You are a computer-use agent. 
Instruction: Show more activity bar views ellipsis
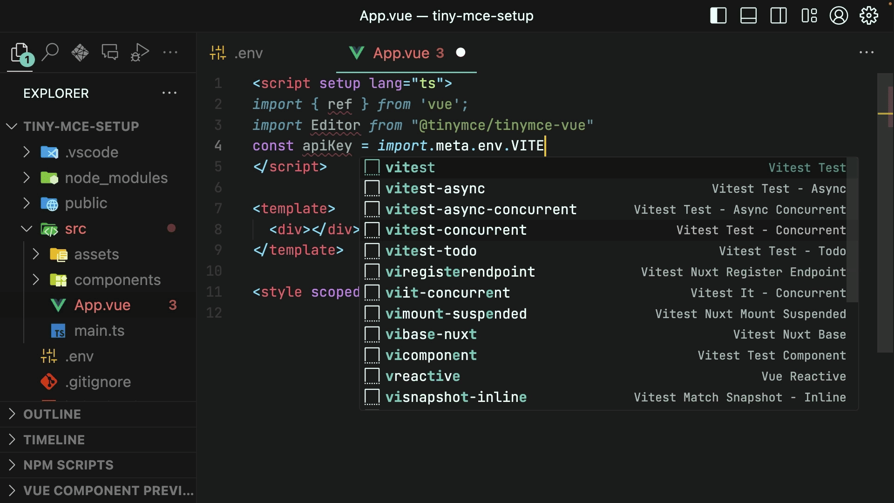click(x=170, y=52)
